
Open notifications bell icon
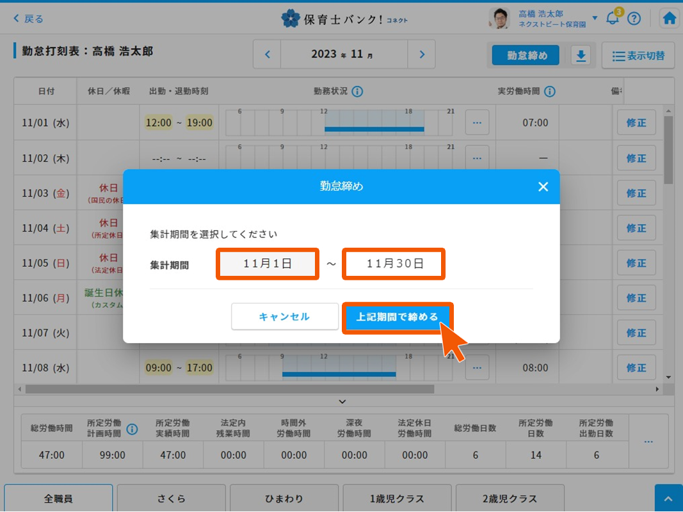pyautogui.click(x=613, y=19)
